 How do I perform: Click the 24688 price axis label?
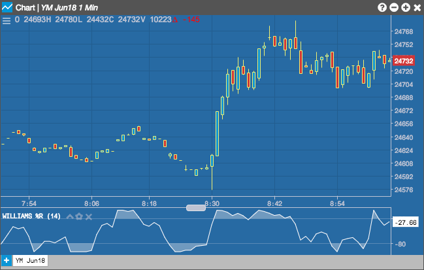pos(404,97)
